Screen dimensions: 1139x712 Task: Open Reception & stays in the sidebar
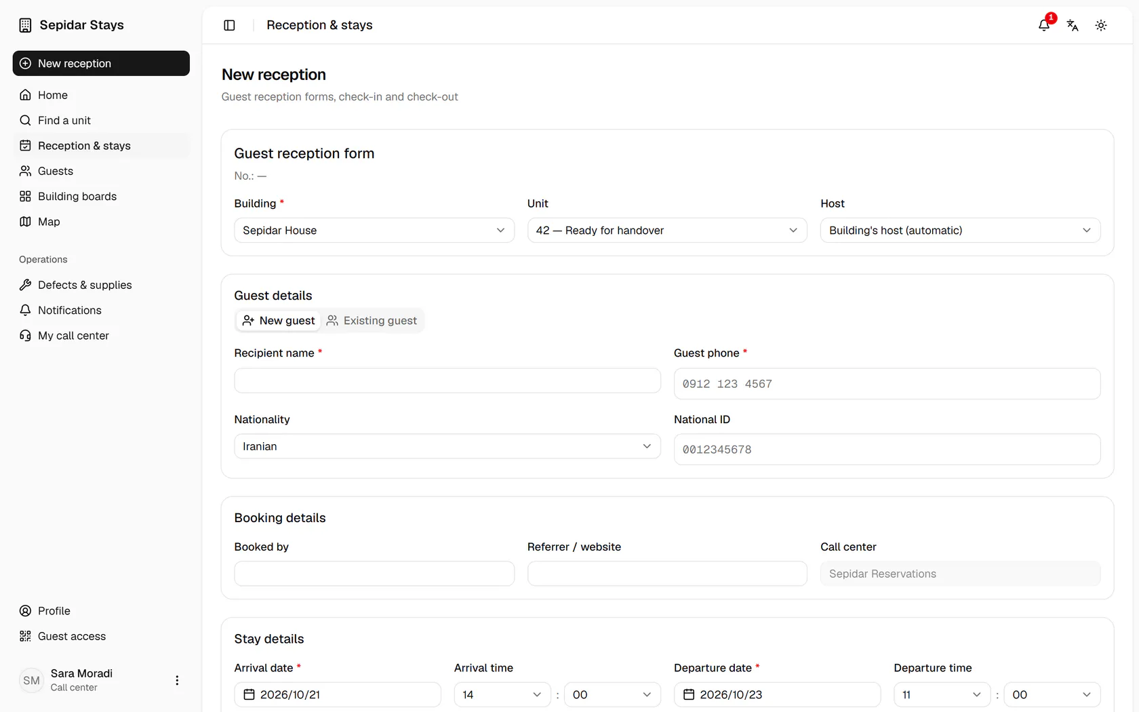tap(101, 146)
